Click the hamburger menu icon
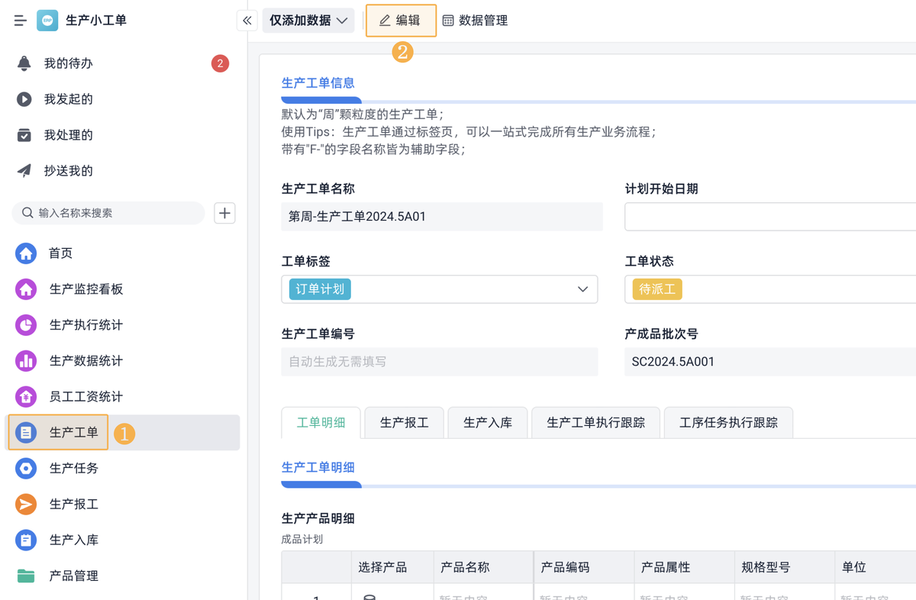 (x=21, y=21)
